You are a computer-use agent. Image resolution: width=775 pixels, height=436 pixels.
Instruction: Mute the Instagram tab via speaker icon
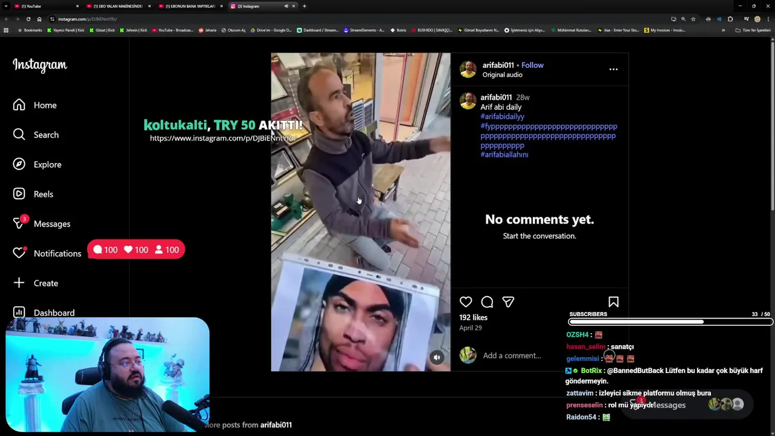pyautogui.click(x=286, y=6)
